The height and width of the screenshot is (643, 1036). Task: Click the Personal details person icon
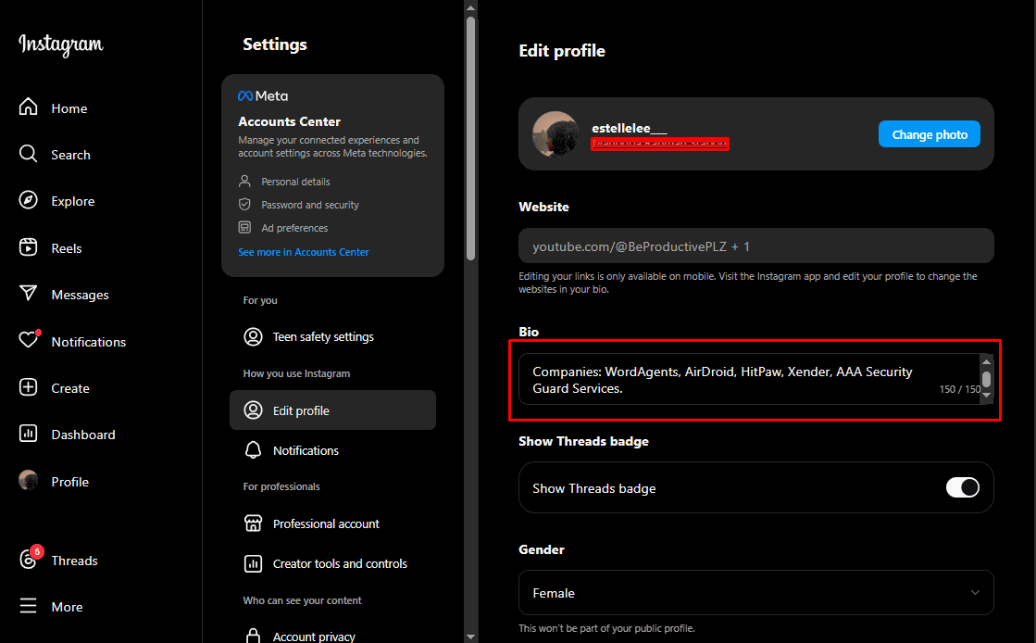(244, 181)
